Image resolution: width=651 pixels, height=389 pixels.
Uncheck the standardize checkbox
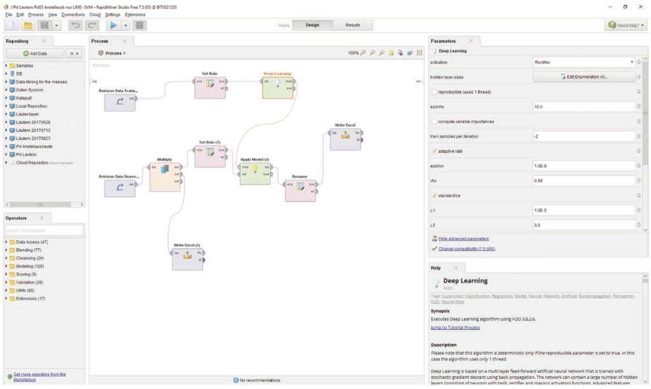(x=434, y=195)
